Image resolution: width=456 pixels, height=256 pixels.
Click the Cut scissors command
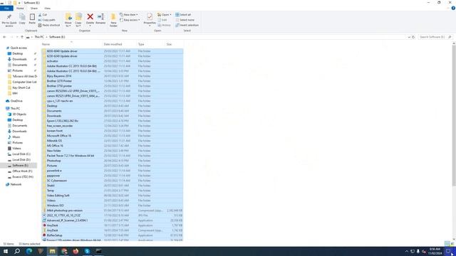coord(43,14)
